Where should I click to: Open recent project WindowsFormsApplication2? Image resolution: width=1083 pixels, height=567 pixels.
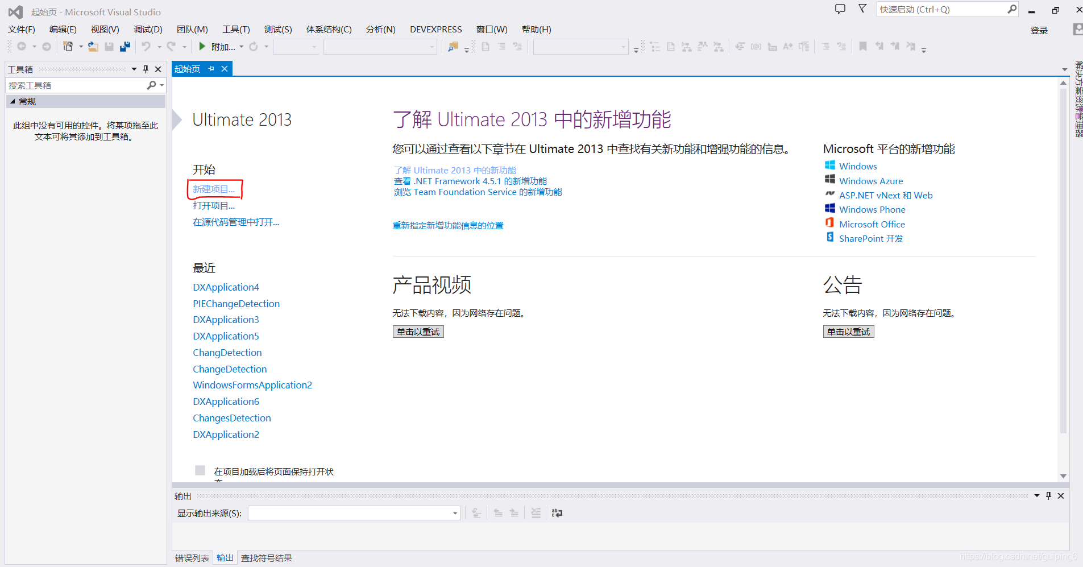coord(252,385)
